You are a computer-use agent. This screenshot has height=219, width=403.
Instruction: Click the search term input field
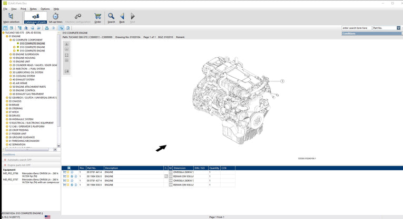point(356,28)
